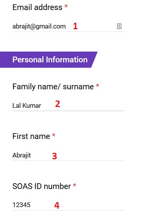Click the purple Personal Information section banner

pos(49,60)
